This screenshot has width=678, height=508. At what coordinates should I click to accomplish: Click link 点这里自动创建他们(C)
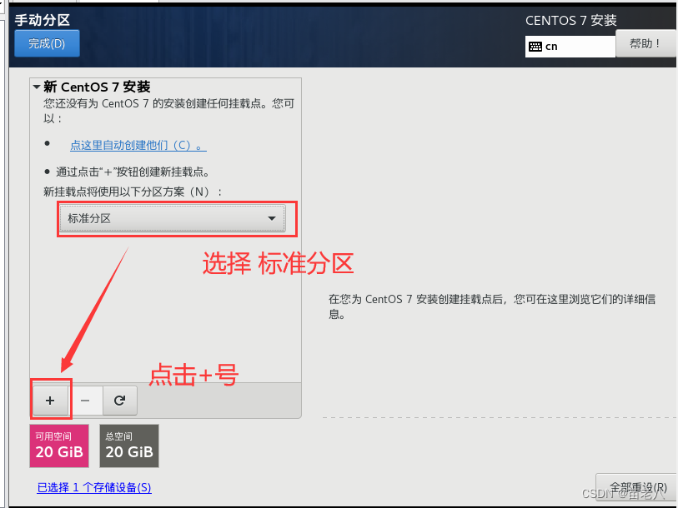(138, 145)
